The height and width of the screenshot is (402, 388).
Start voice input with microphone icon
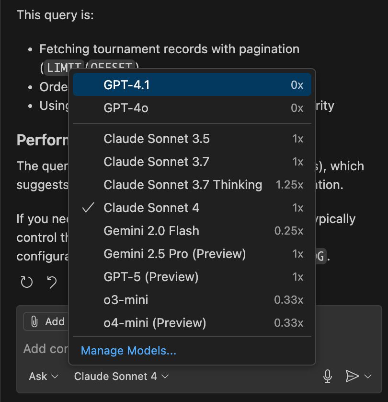[327, 377]
